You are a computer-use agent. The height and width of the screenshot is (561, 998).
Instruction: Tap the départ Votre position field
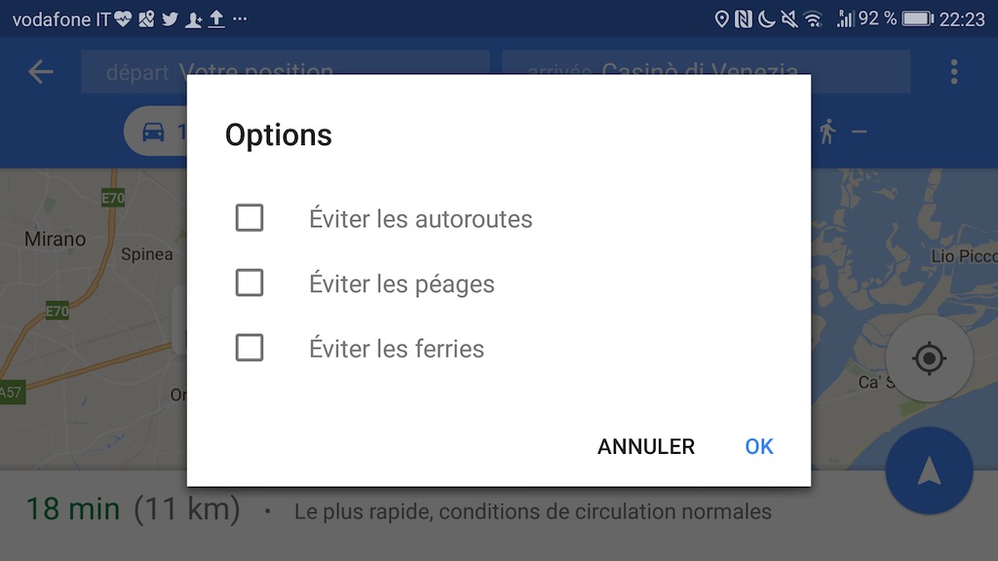[x=285, y=71]
